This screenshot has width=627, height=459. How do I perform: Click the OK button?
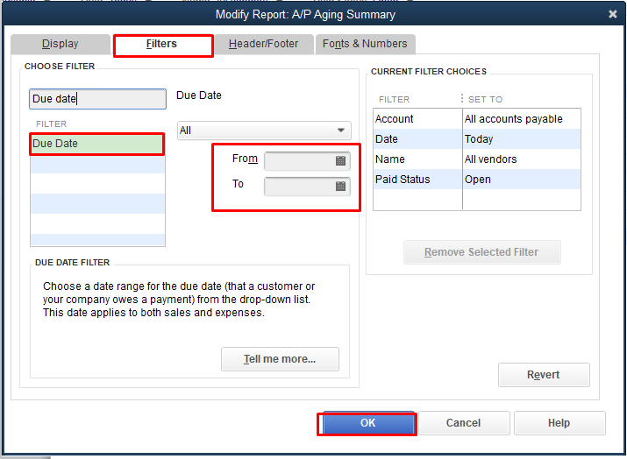coord(367,423)
